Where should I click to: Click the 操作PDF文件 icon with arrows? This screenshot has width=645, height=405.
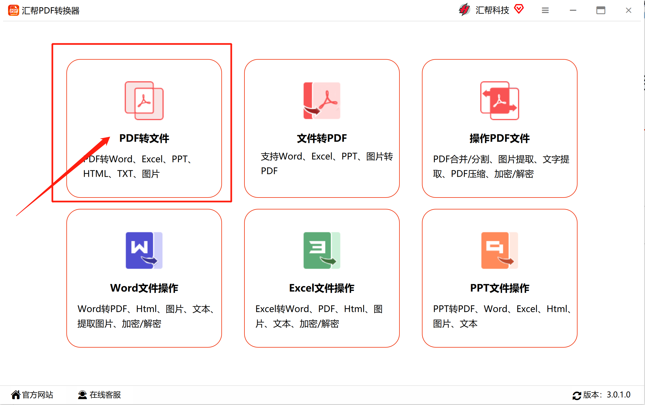(x=500, y=101)
